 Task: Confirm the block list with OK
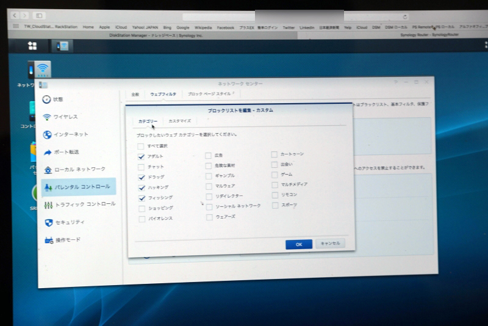click(x=299, y=244)
